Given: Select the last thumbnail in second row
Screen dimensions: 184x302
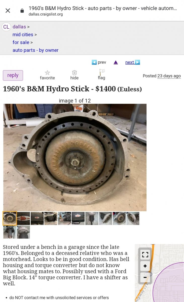Looking at the screenshot, I should (23, 232).
